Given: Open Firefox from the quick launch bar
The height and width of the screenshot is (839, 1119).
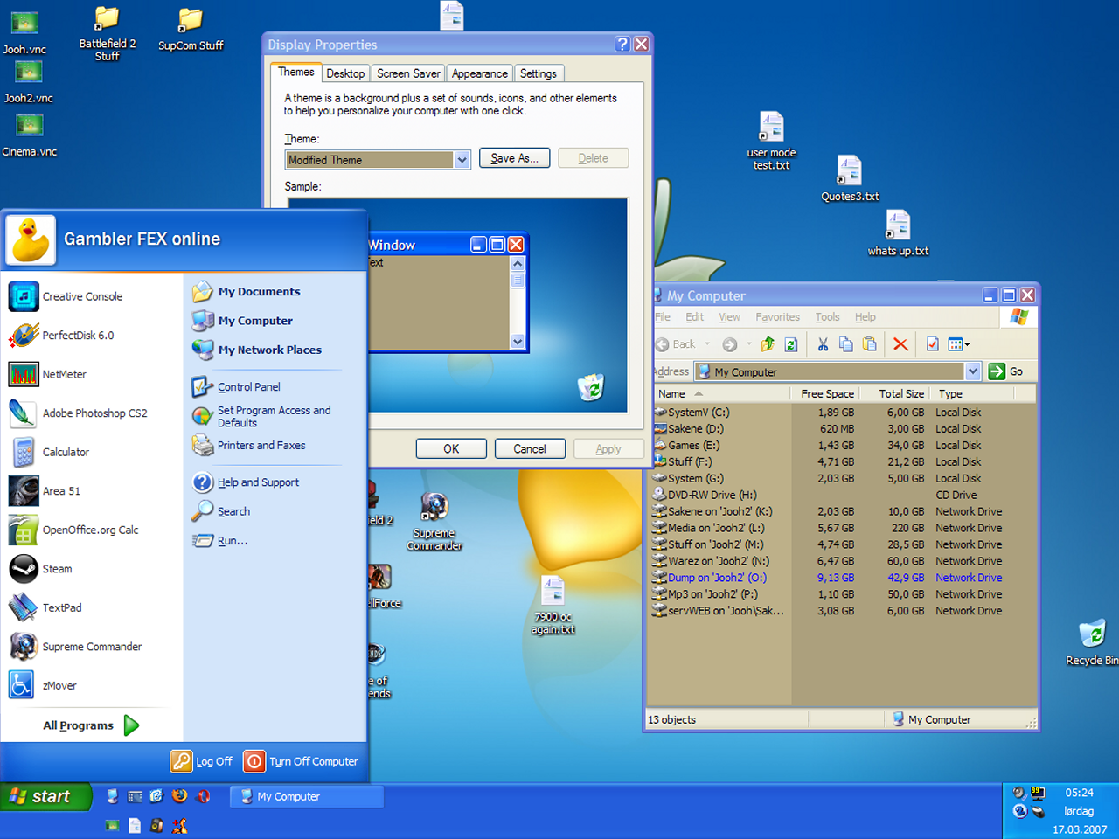Looking at the screenshot, I should click(x=180, y=796).
